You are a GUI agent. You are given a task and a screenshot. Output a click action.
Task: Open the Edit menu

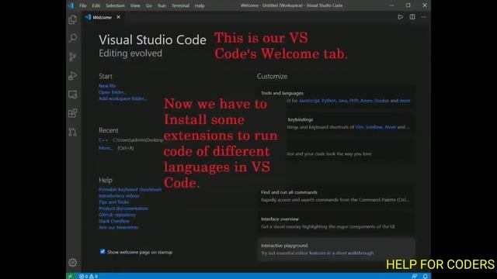96,5
